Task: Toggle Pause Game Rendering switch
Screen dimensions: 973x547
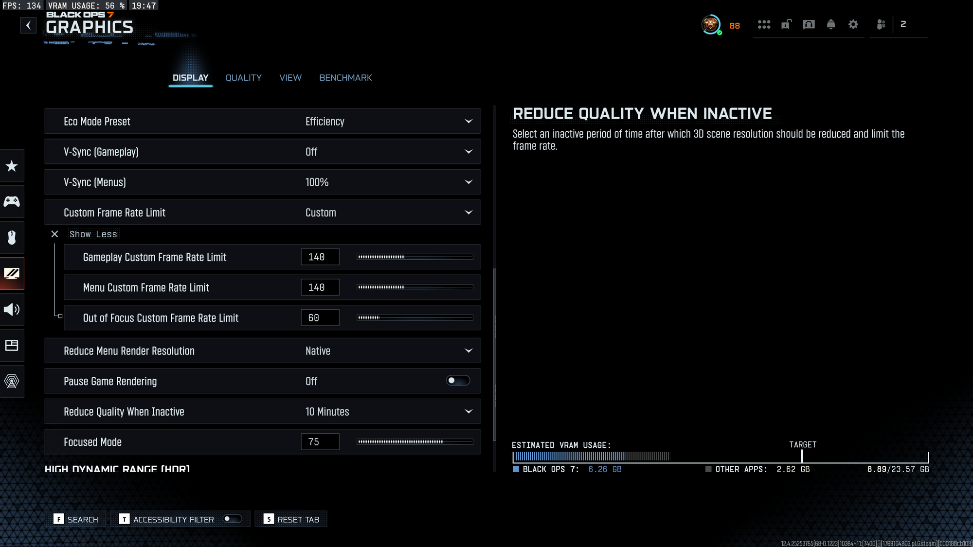Action: [458, 381]
